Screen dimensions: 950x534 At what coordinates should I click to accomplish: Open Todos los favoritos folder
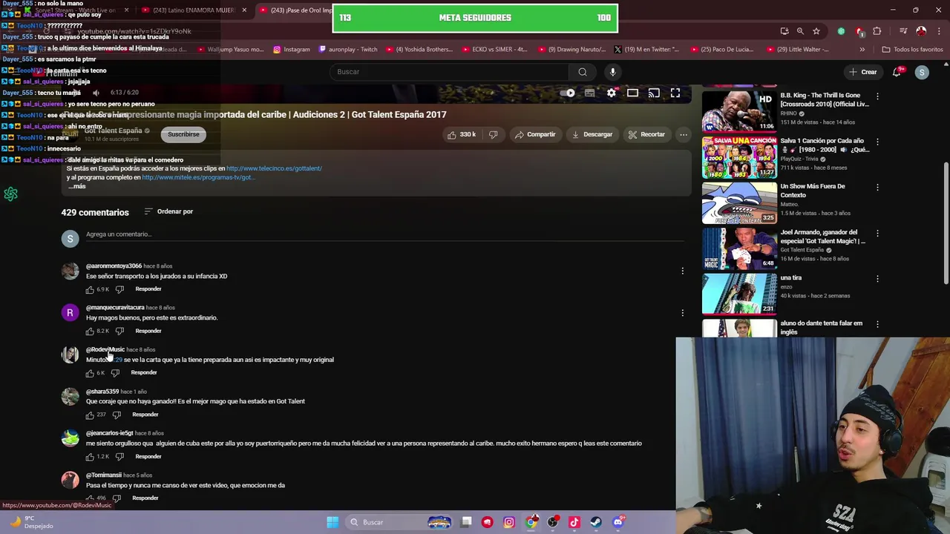912,50
